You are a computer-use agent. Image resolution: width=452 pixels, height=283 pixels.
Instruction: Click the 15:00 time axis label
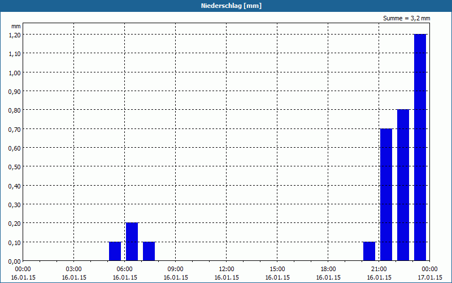tap(277, 269)
